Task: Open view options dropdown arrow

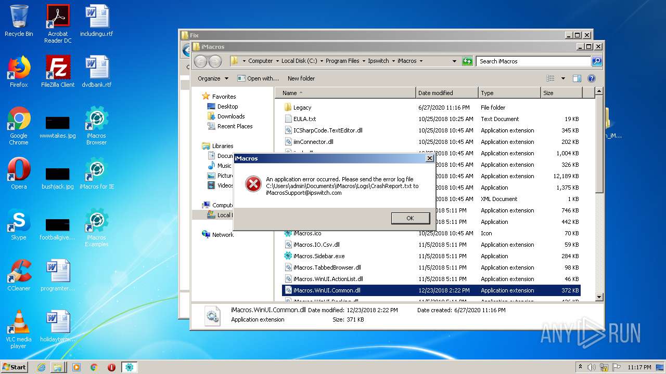Action: 563,78
